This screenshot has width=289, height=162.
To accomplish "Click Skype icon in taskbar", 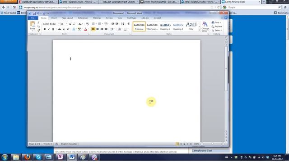I will [38, 157].
